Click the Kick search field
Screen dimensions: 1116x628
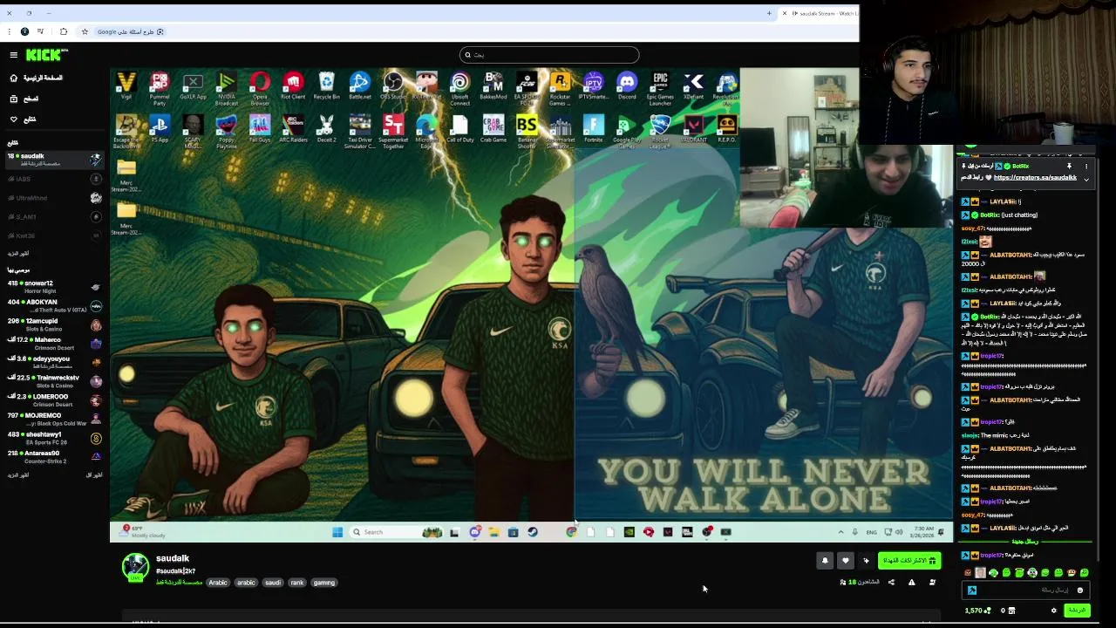(x=549, y=55)
